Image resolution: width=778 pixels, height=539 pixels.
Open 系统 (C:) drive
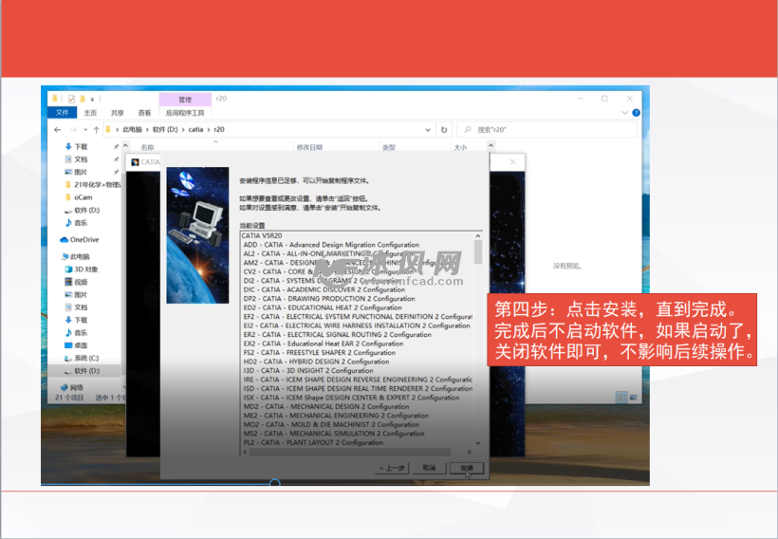[x=82, y=358]
